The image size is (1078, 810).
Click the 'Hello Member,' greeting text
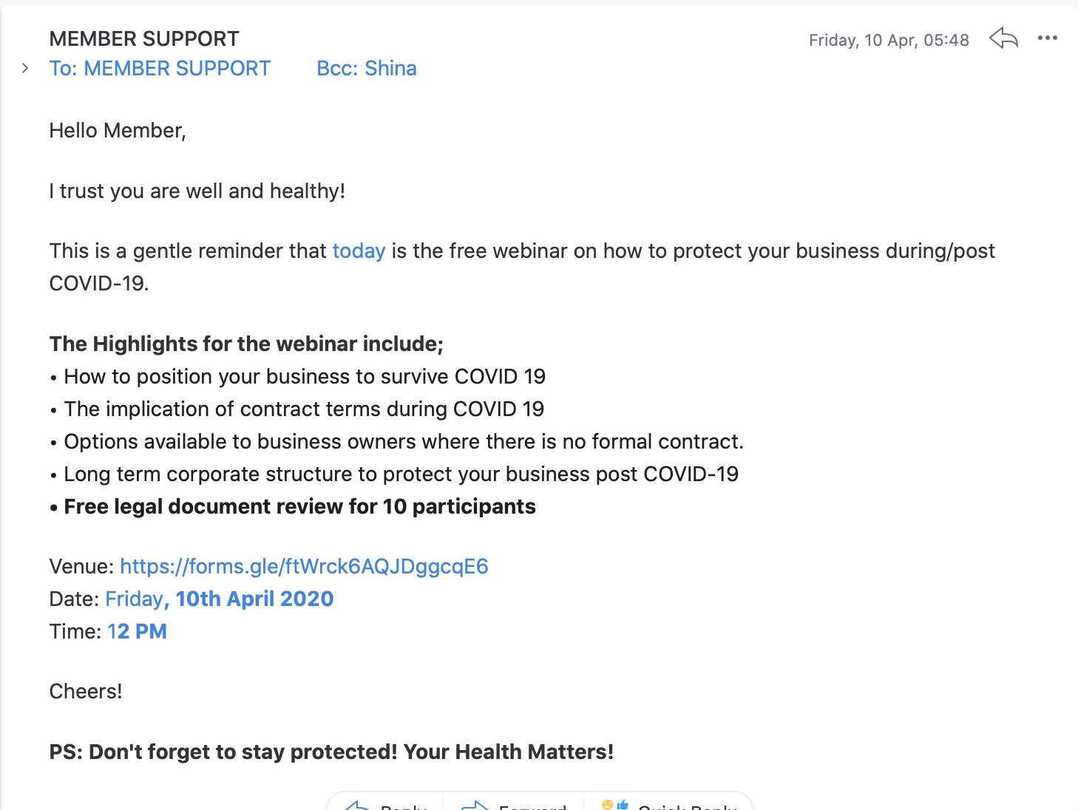[118, 130]
